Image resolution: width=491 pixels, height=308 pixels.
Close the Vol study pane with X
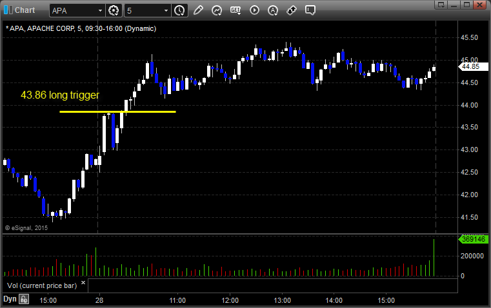point(83,283)
